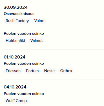Select Puolen vuoden osinko label under 04.10.2024

[24, 94]
